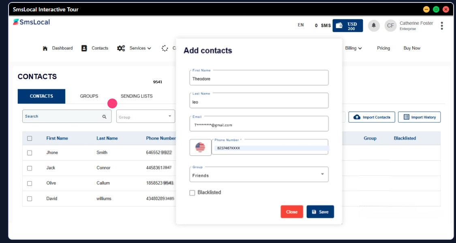Viewport: 456px width, 243px height.
Task: Click the Email input field
Action: [x=259, y=124]
